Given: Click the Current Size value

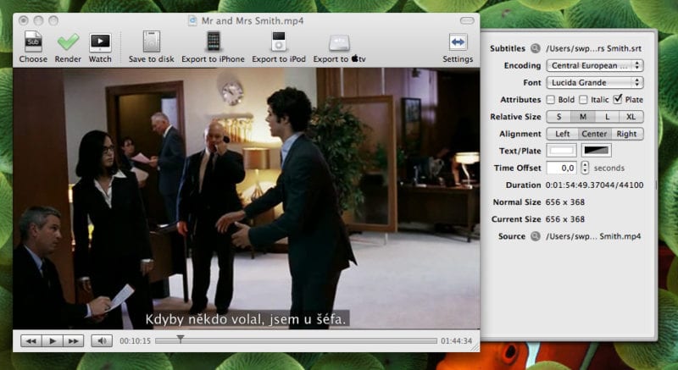Looking at the screenshot, I should [x=564, y=219].
